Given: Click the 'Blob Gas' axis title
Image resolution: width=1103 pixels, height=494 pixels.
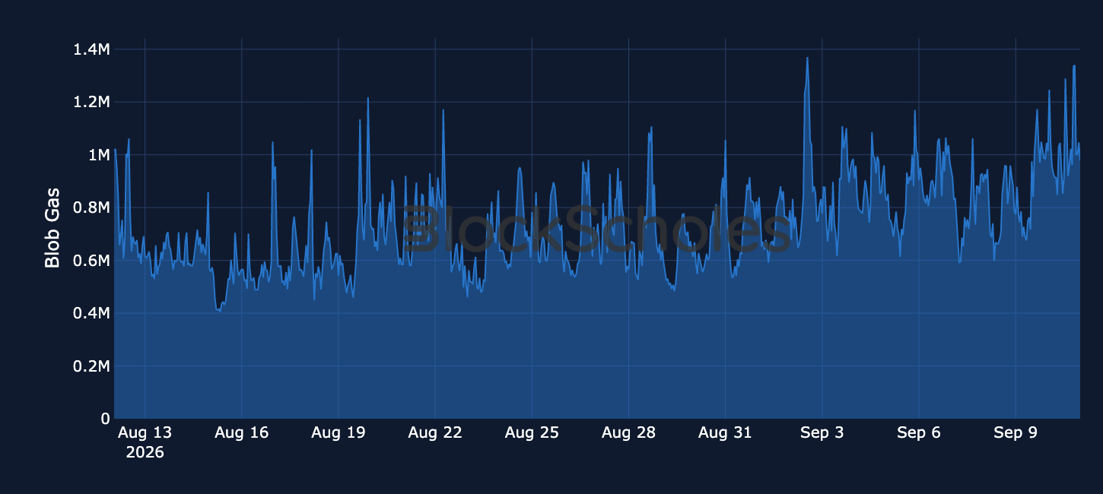Looking at the screenshot, I should (52, 228).
